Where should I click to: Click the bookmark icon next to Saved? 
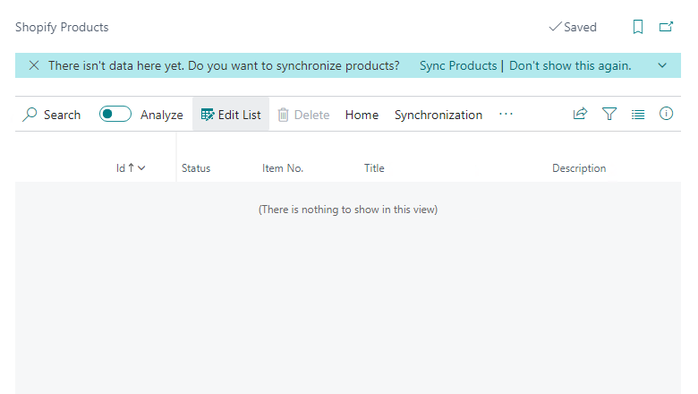pos(637,27)
